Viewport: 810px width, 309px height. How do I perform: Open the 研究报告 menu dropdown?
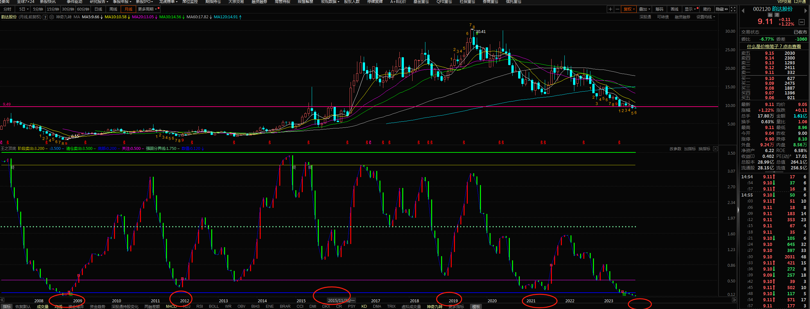coord(99,2)
